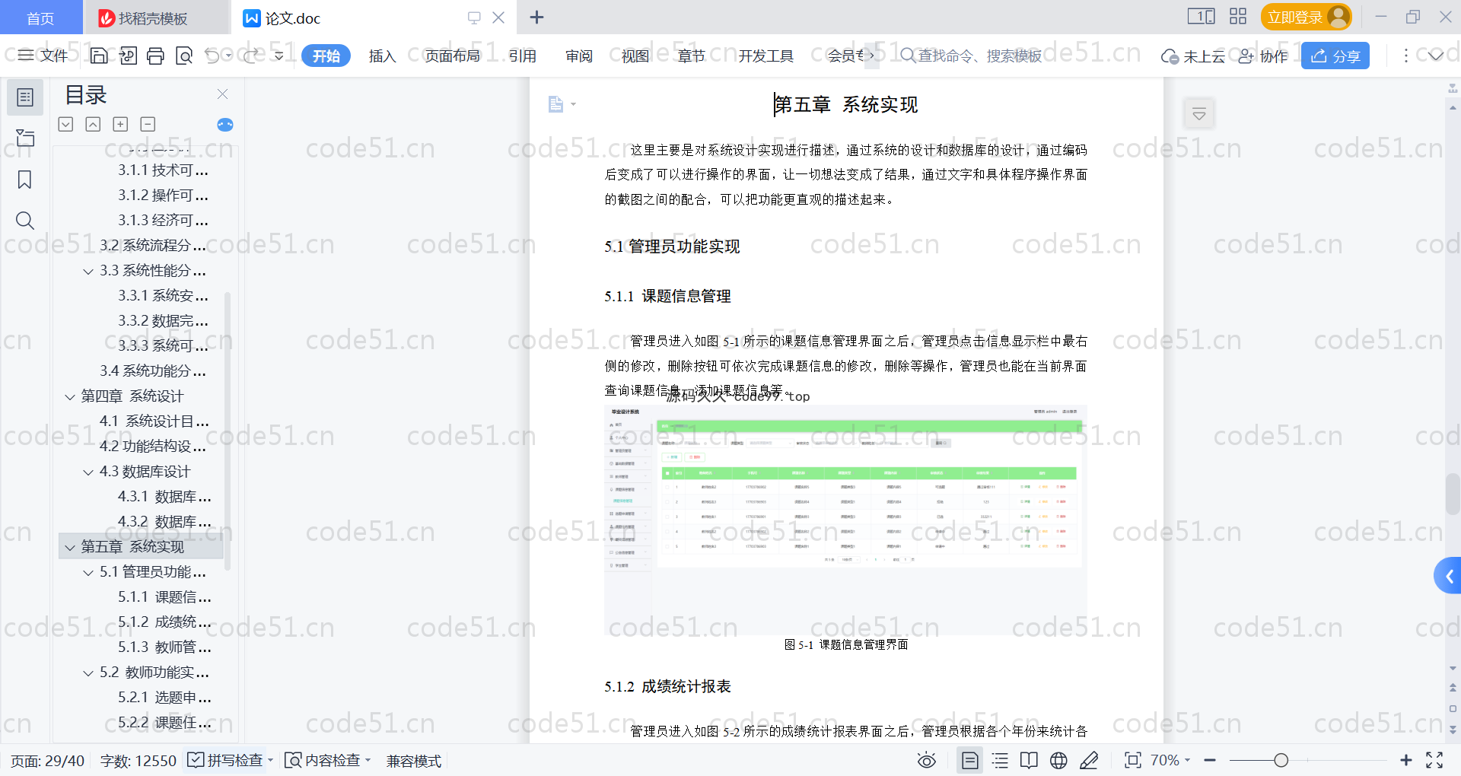Collapse the 4.3 数据库设计 node
The width and height of the screenshot is (1461, 776).
coord(88,472)
